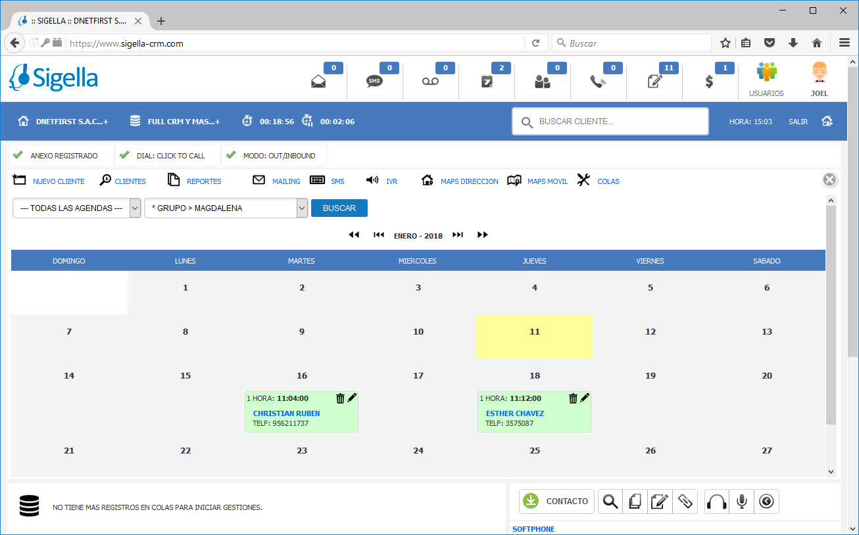Open the GRUPO > MAGDALENA dropdown
This screenshot has height=535, width=859.
(x=226, y=208)
